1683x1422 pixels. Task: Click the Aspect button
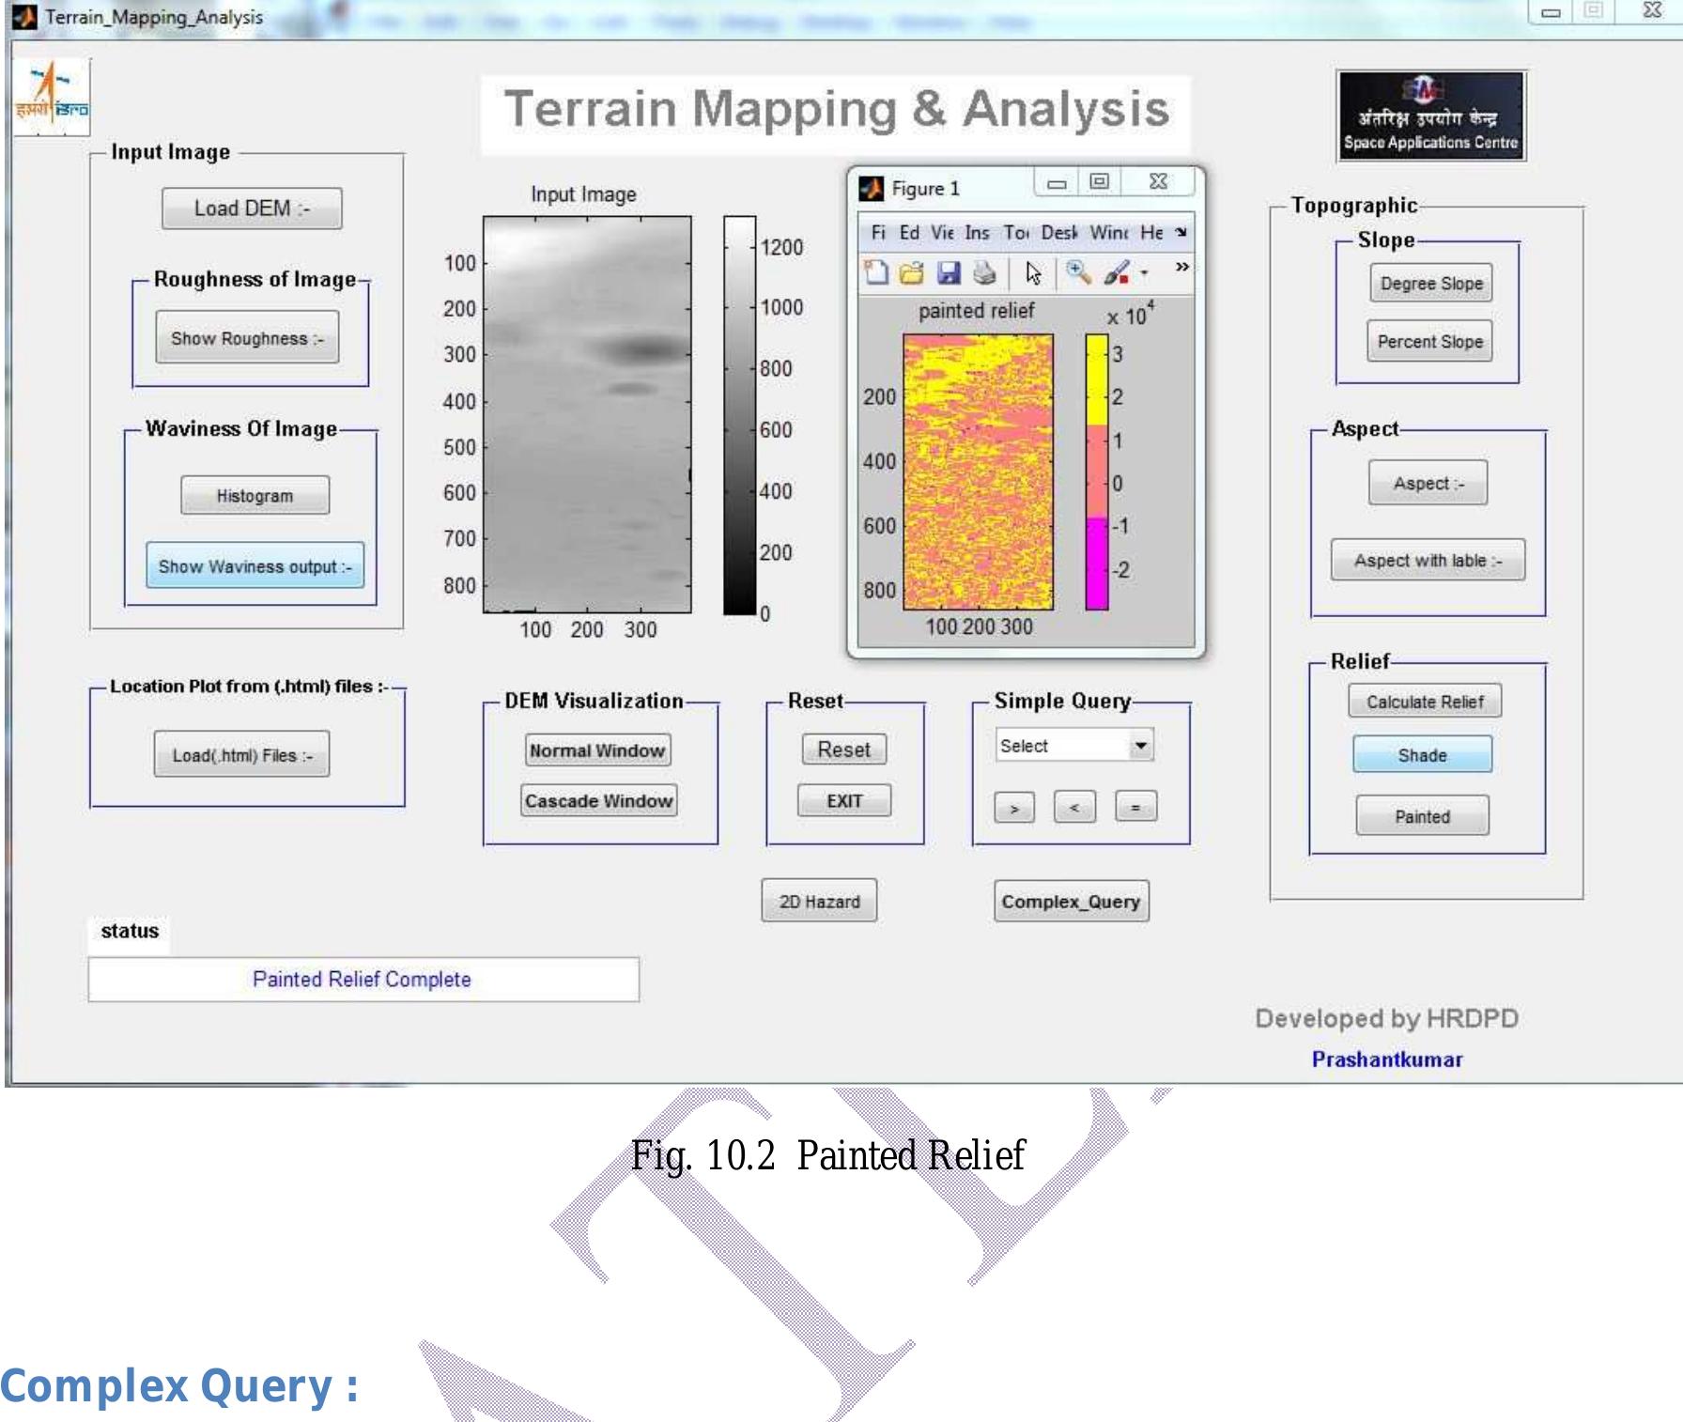(1428, 484)
